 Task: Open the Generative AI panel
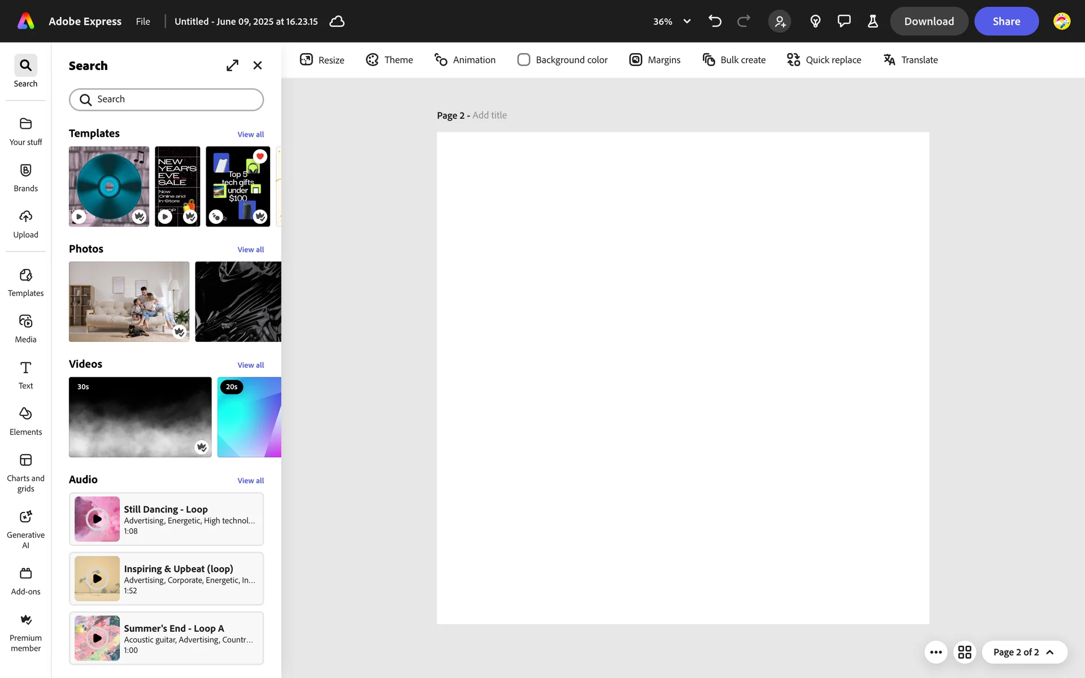pos(25,529)
